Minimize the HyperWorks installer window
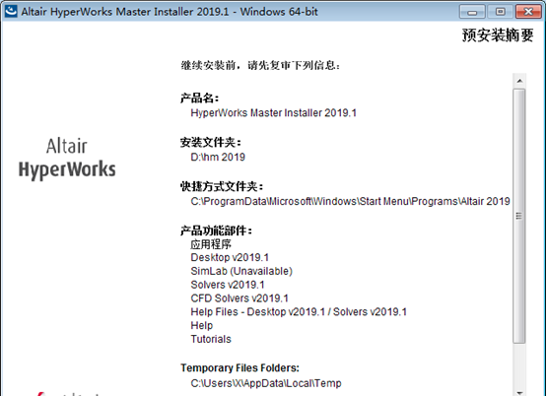 [472, 12]
